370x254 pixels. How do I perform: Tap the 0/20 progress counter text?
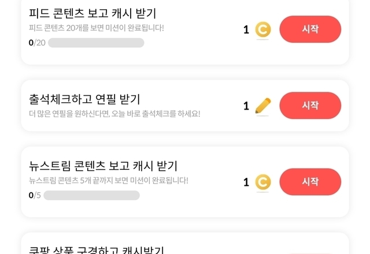click(x=36, y=43)
